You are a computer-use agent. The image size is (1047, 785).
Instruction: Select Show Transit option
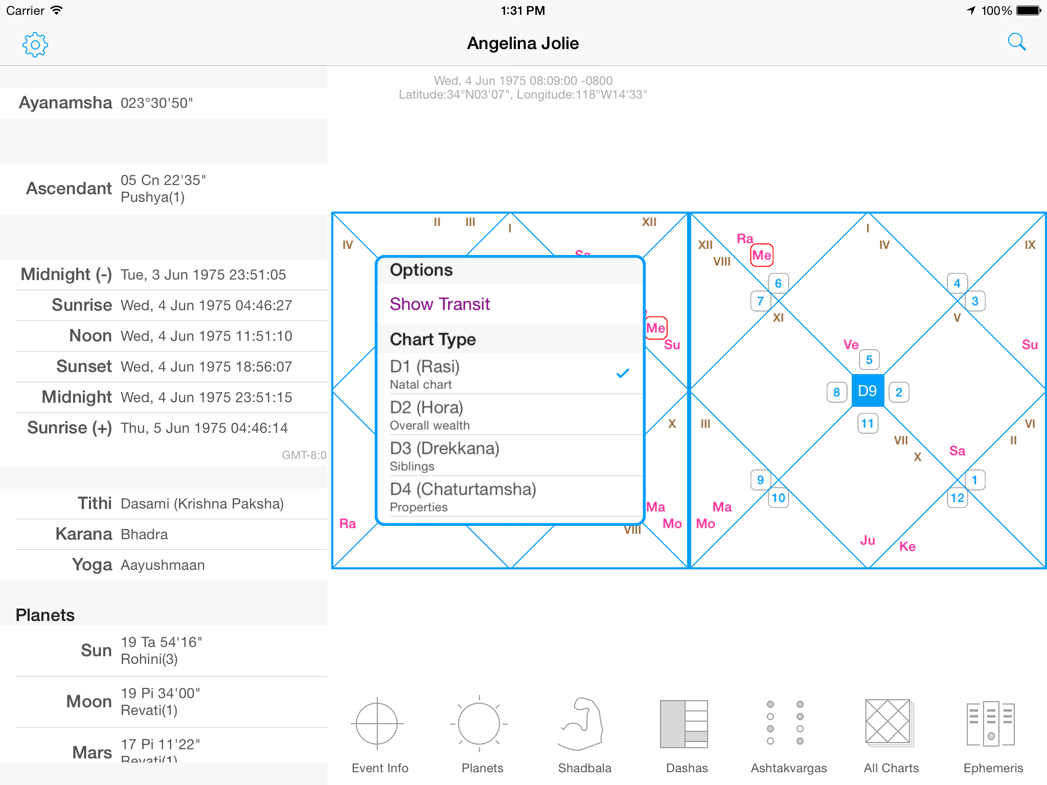tap(510, 304)
